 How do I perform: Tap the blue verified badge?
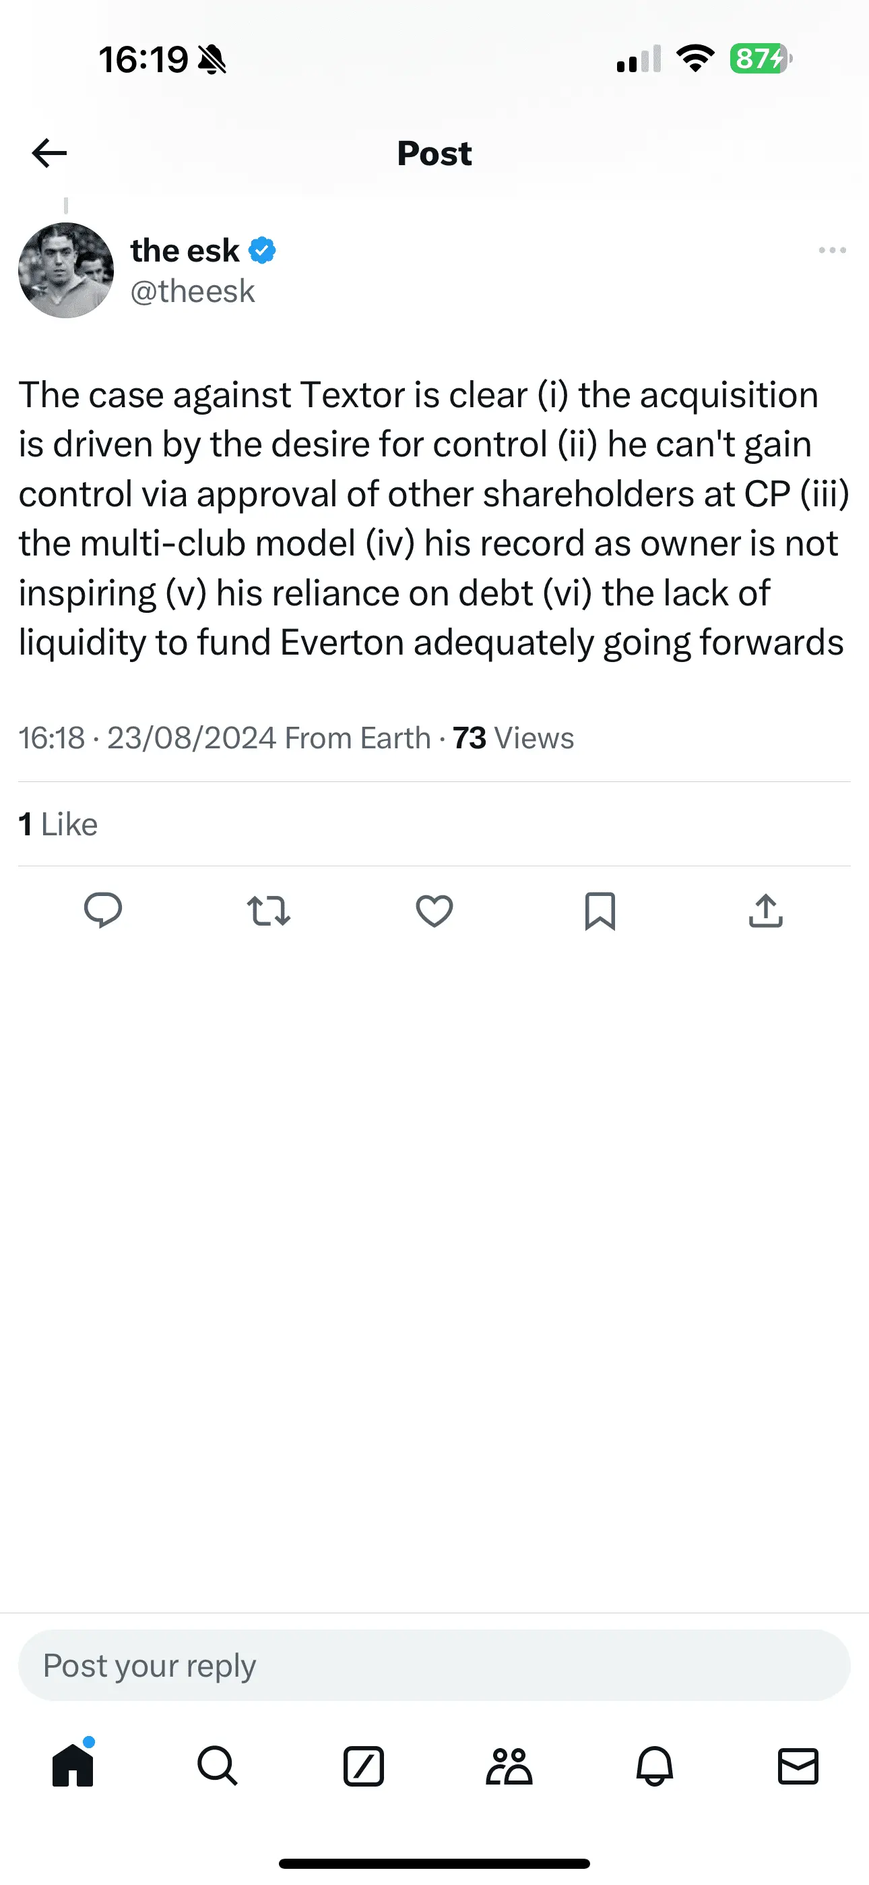[262, 250]
